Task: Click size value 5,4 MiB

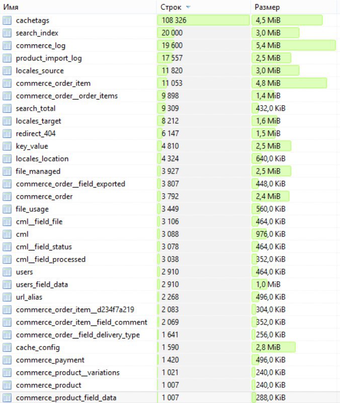Action: tap(268, 45)
